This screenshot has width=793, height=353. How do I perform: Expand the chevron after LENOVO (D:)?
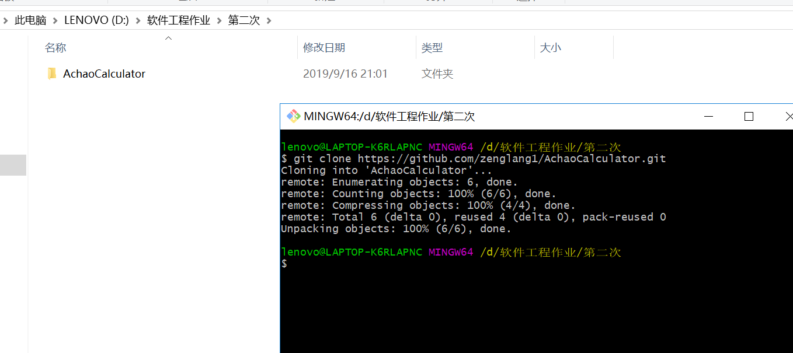(138, 20)
